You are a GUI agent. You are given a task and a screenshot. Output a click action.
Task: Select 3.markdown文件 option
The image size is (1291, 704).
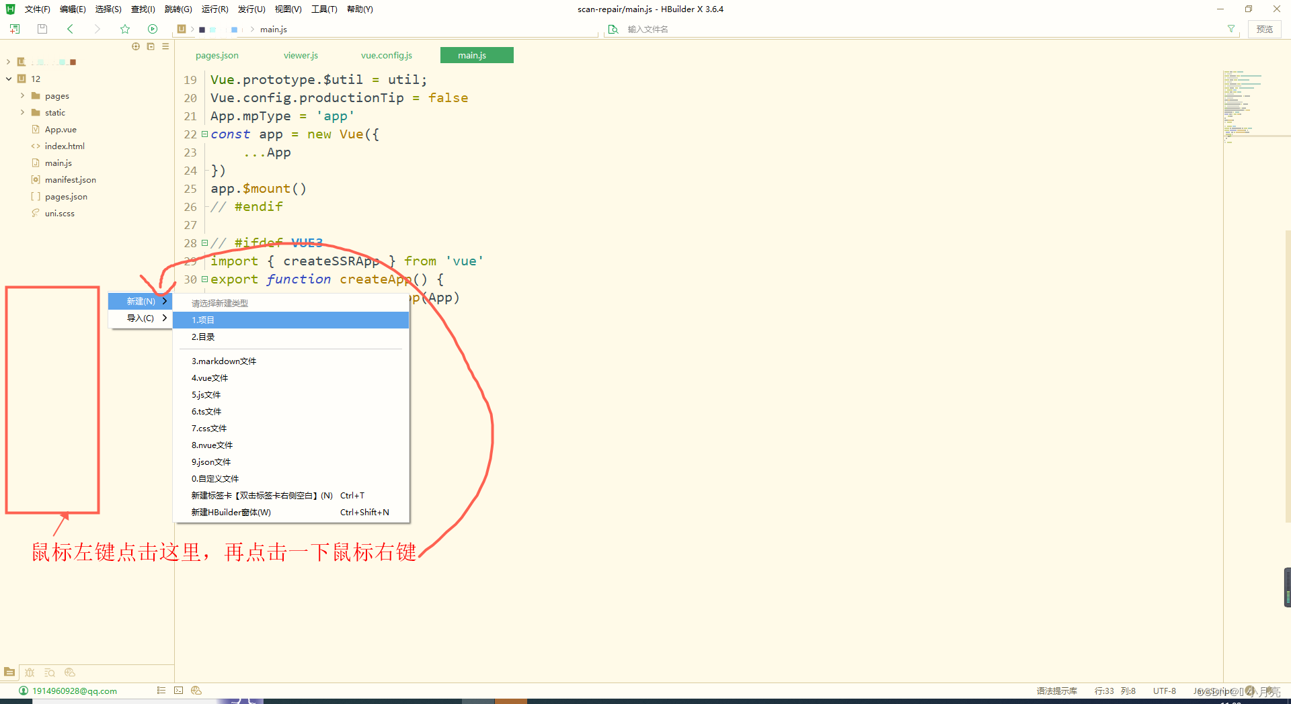tap(291, 361)
